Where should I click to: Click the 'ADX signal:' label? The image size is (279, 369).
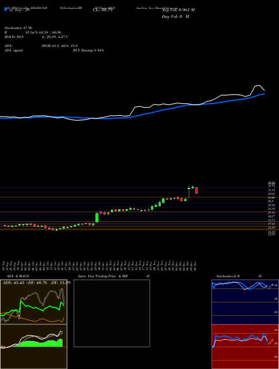tap(14, 50)
